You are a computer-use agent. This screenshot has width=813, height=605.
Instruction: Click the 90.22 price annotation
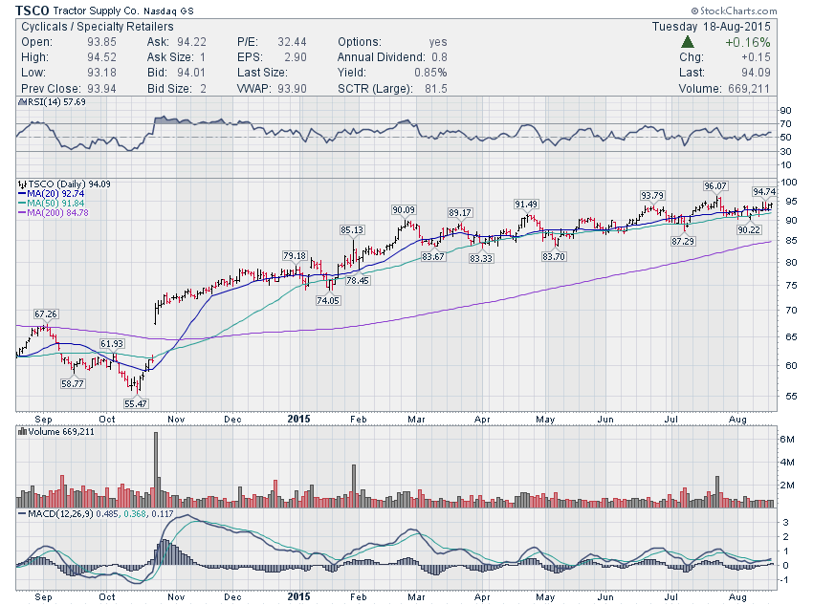point(749,229)
